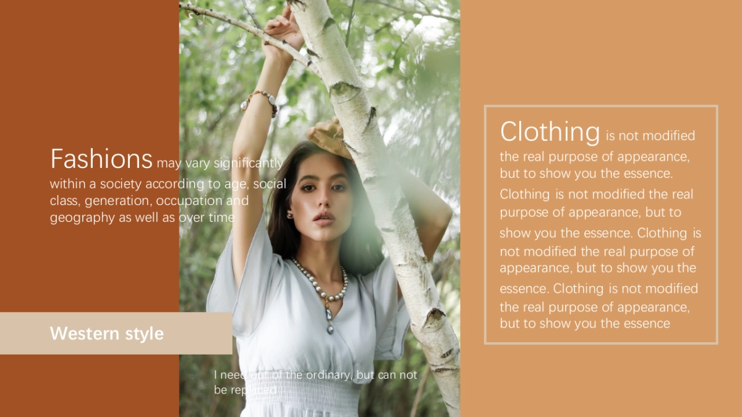742x417 pixels.
Task: Select the white-bordered frame around Clothing text
Action: 601,225
